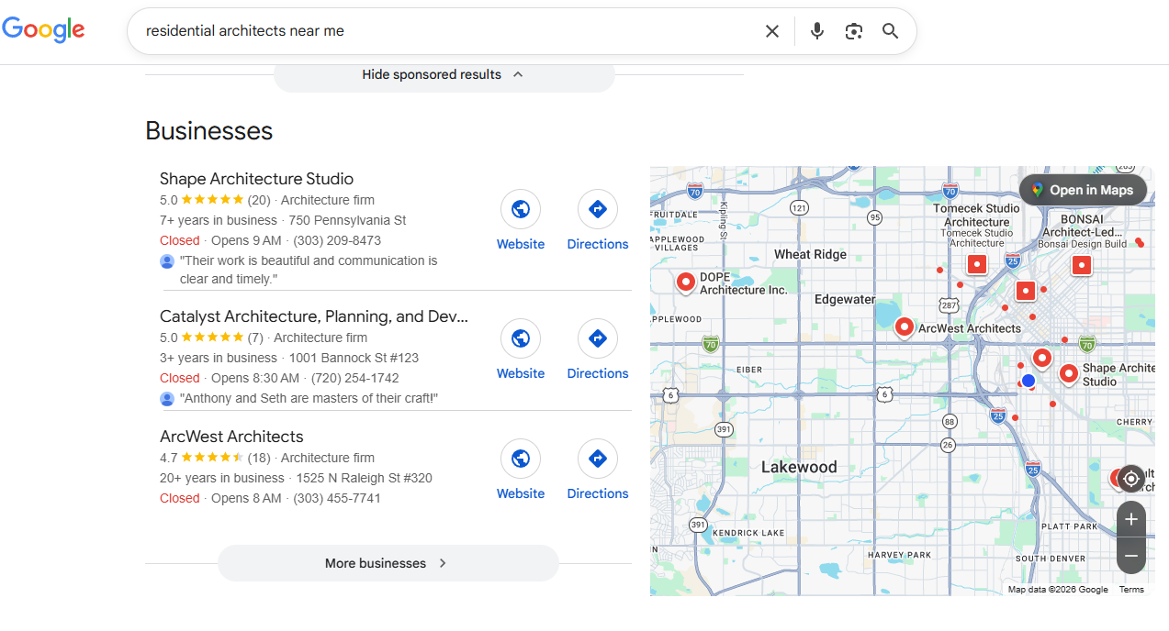The height and width of the screenshot is (631, 1169).
Task: Open the map in Google Maps
Action: (1083, 190)
